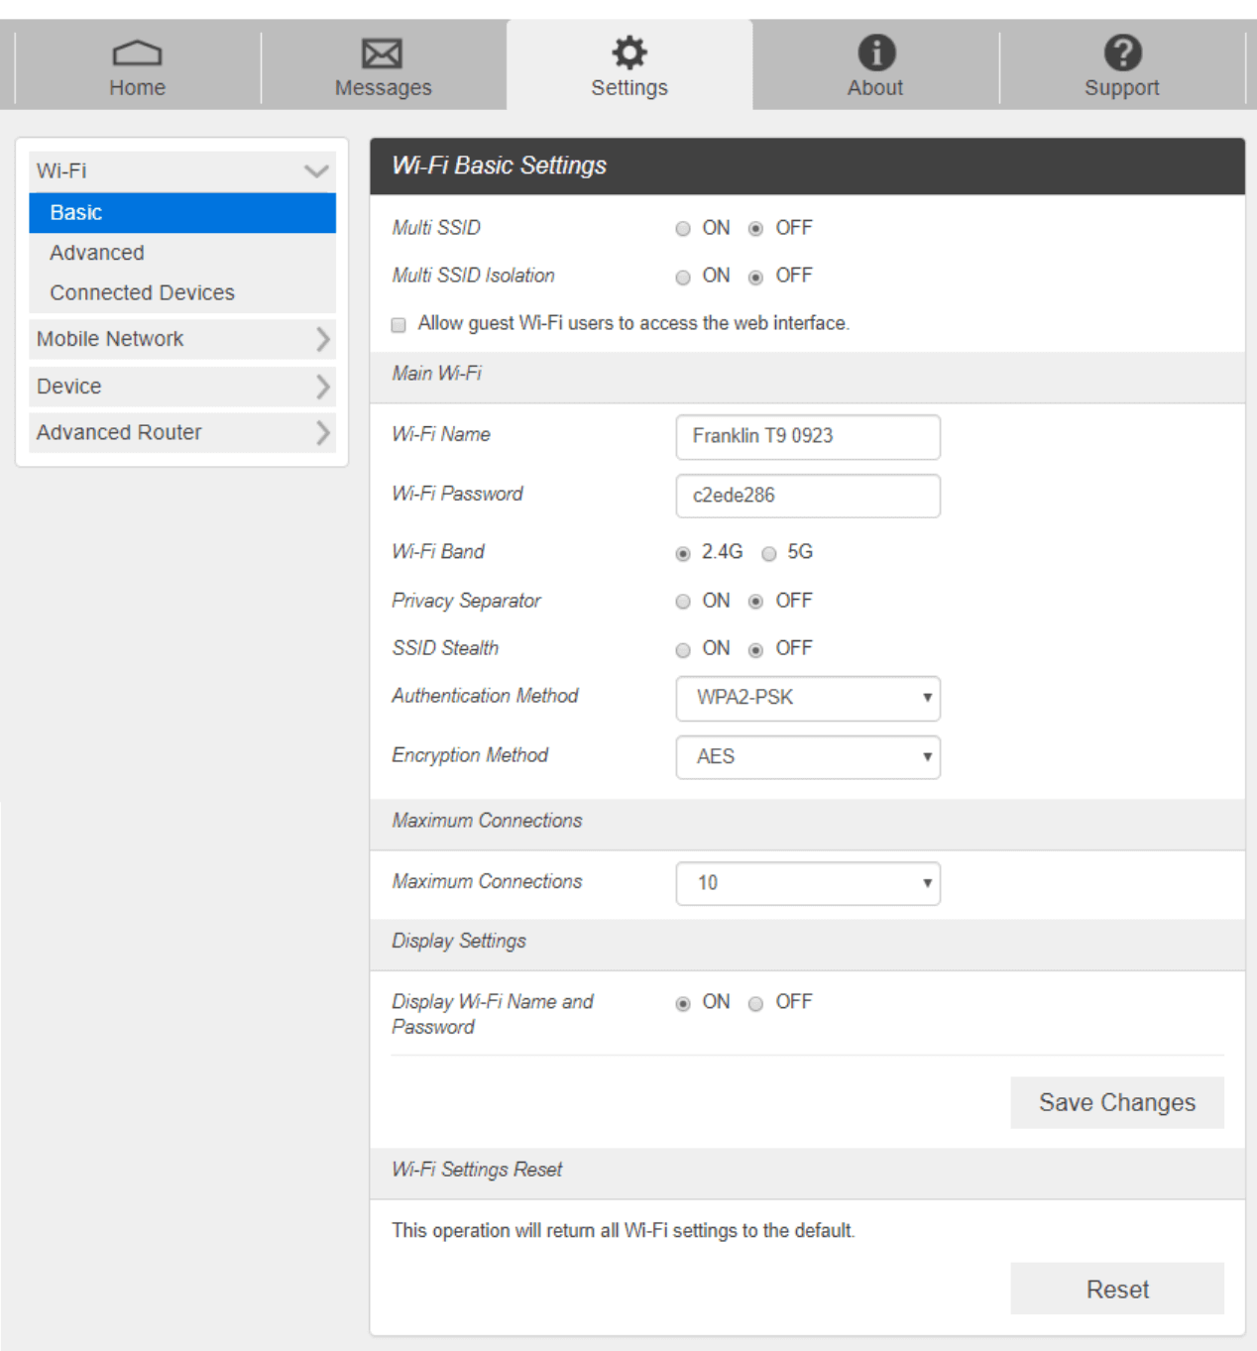The image size is (1257, 1351).
Task: Click the Support question mark icon
Action: (1121, 53)
